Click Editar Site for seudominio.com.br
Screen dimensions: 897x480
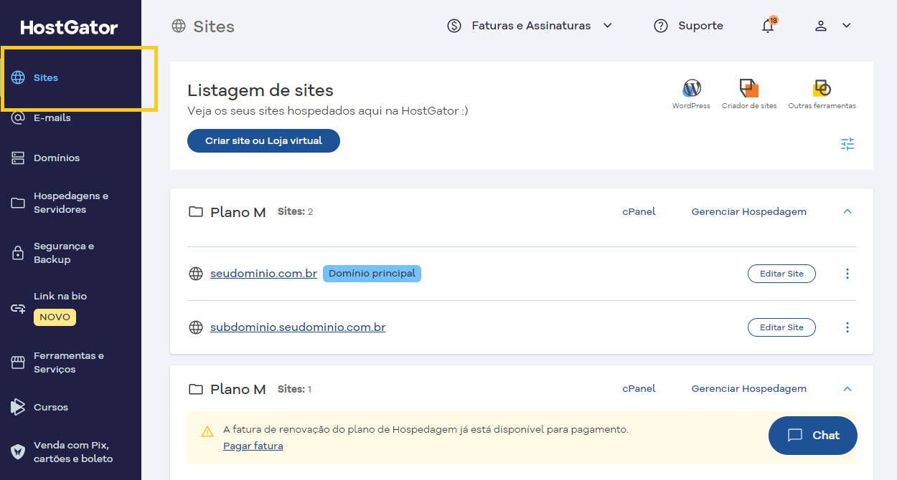point(781,274)
